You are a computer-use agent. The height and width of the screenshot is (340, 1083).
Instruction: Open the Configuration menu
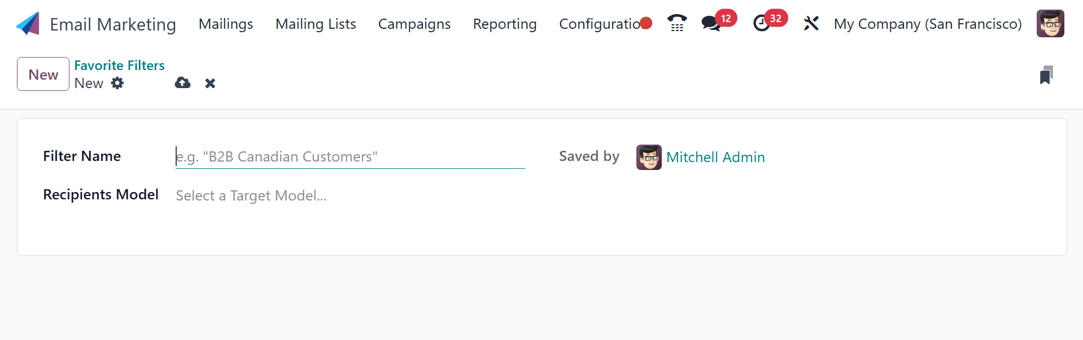point(600,24)
